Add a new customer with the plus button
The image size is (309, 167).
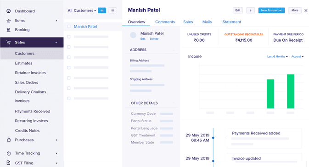tap(102, 11)
